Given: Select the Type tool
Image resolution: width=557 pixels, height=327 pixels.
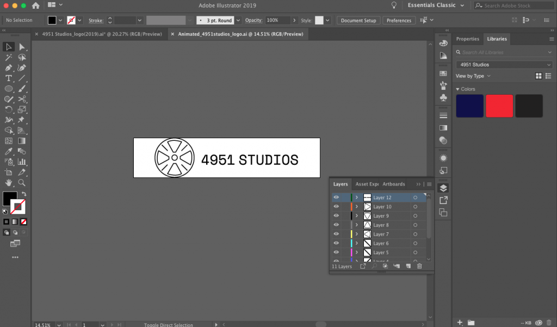Looking at the screenshot, I should pos(9,78).
